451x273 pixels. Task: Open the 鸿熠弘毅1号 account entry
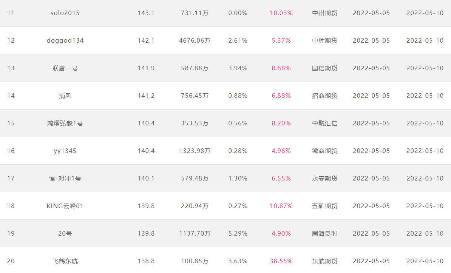click(x=65, y=123)
